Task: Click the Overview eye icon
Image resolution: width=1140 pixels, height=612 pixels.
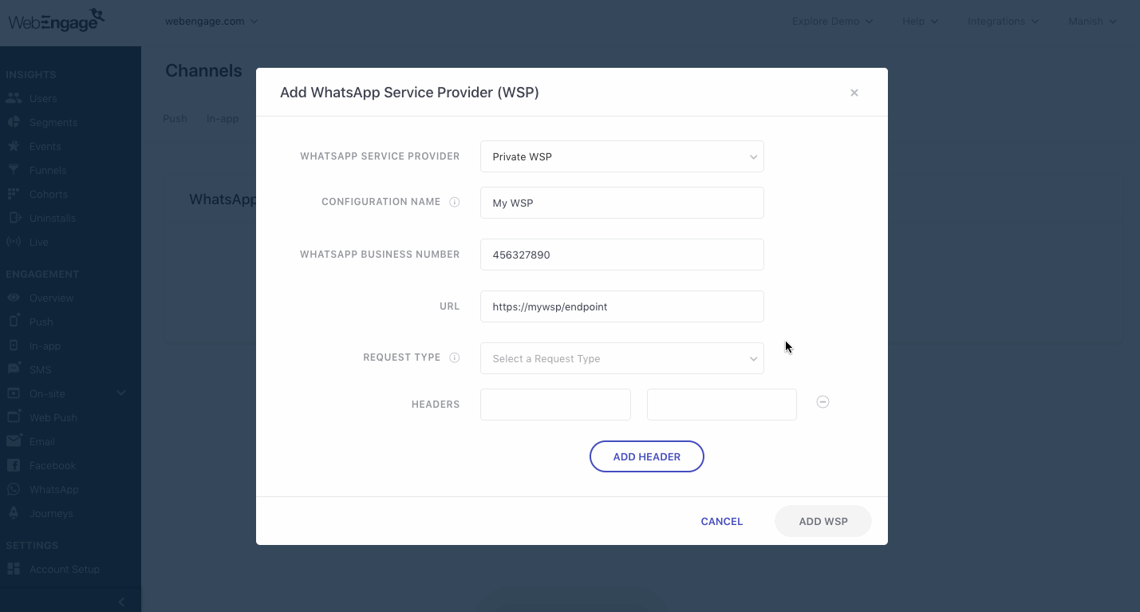Action: click(x=14, y=298)
